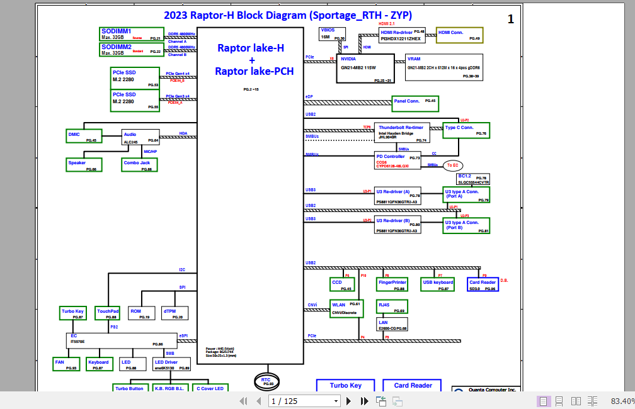Viewport: 635px width, 409px height.
Task: Switch to continuous facing layout
Action: 592,401
